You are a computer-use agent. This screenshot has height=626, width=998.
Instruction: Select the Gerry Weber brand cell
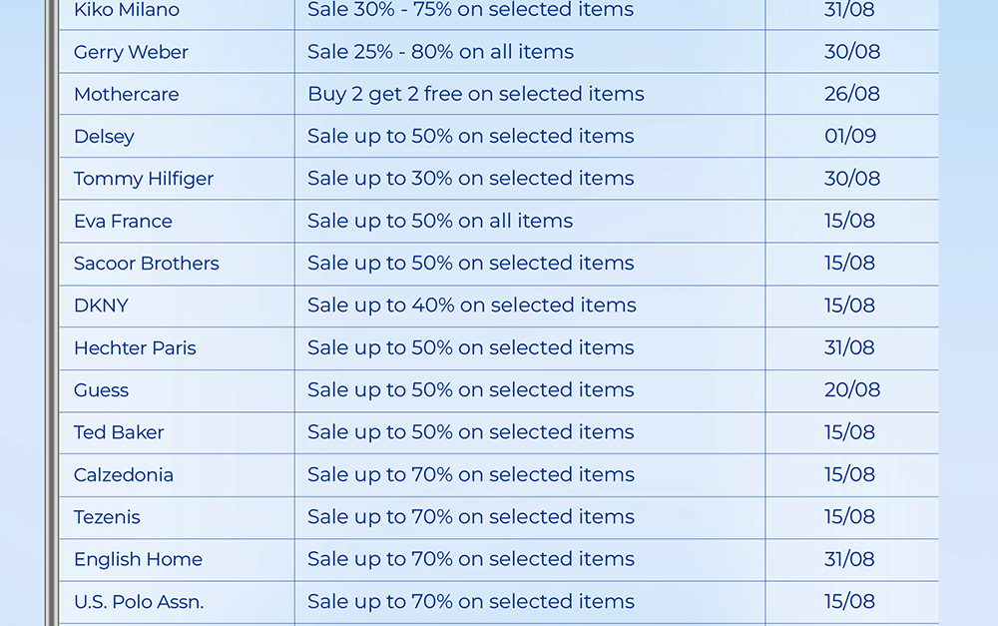[131, 52]
